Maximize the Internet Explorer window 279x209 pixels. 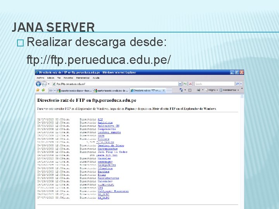(x=236, y=72)
